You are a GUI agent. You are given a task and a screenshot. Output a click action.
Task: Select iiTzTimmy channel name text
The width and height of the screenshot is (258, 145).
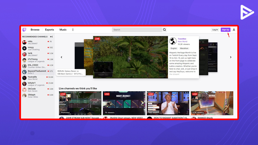pyautogui.click(x=33, y=59)
